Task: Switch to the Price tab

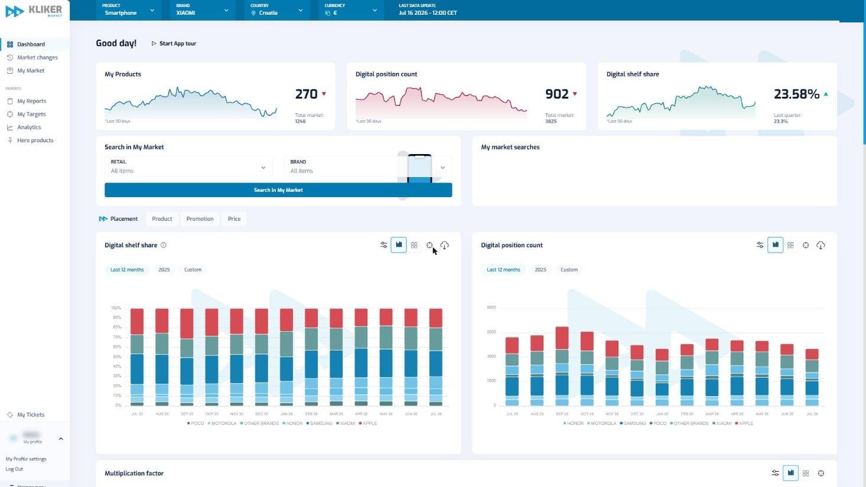Action: 234,219
